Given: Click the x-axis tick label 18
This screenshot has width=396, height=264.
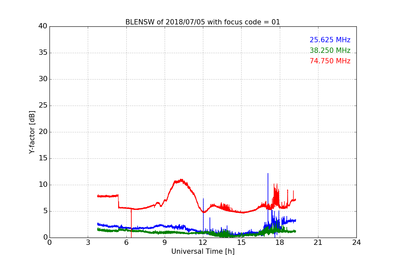Looking at the screenshot, I should pos(280,243).
